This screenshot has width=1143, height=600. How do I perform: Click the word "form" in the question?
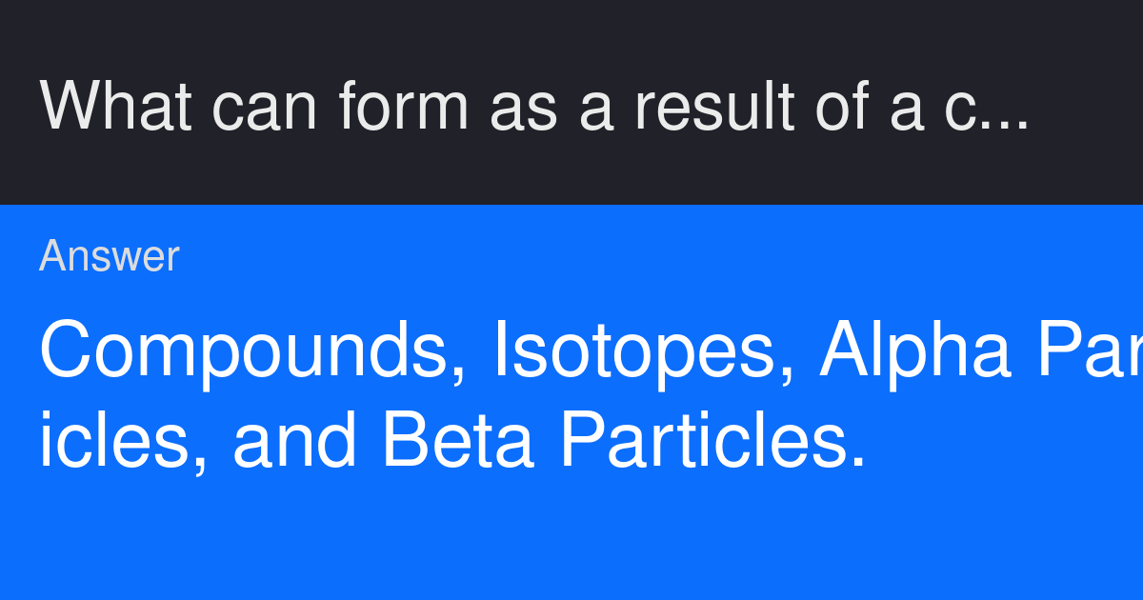point(404,105)
